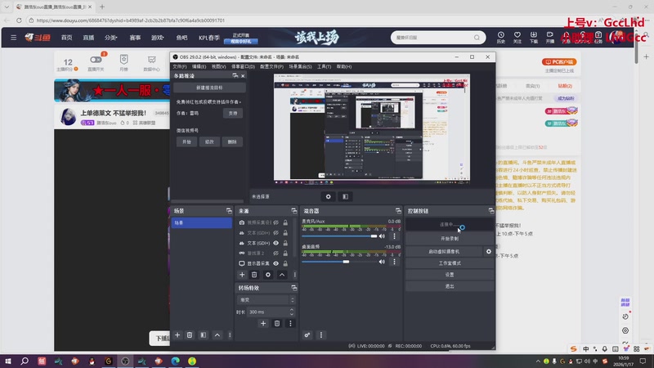The height and width of the screenshot is (368, 654).
Task: Open properties gear below OBS preview
Action: 329,196
